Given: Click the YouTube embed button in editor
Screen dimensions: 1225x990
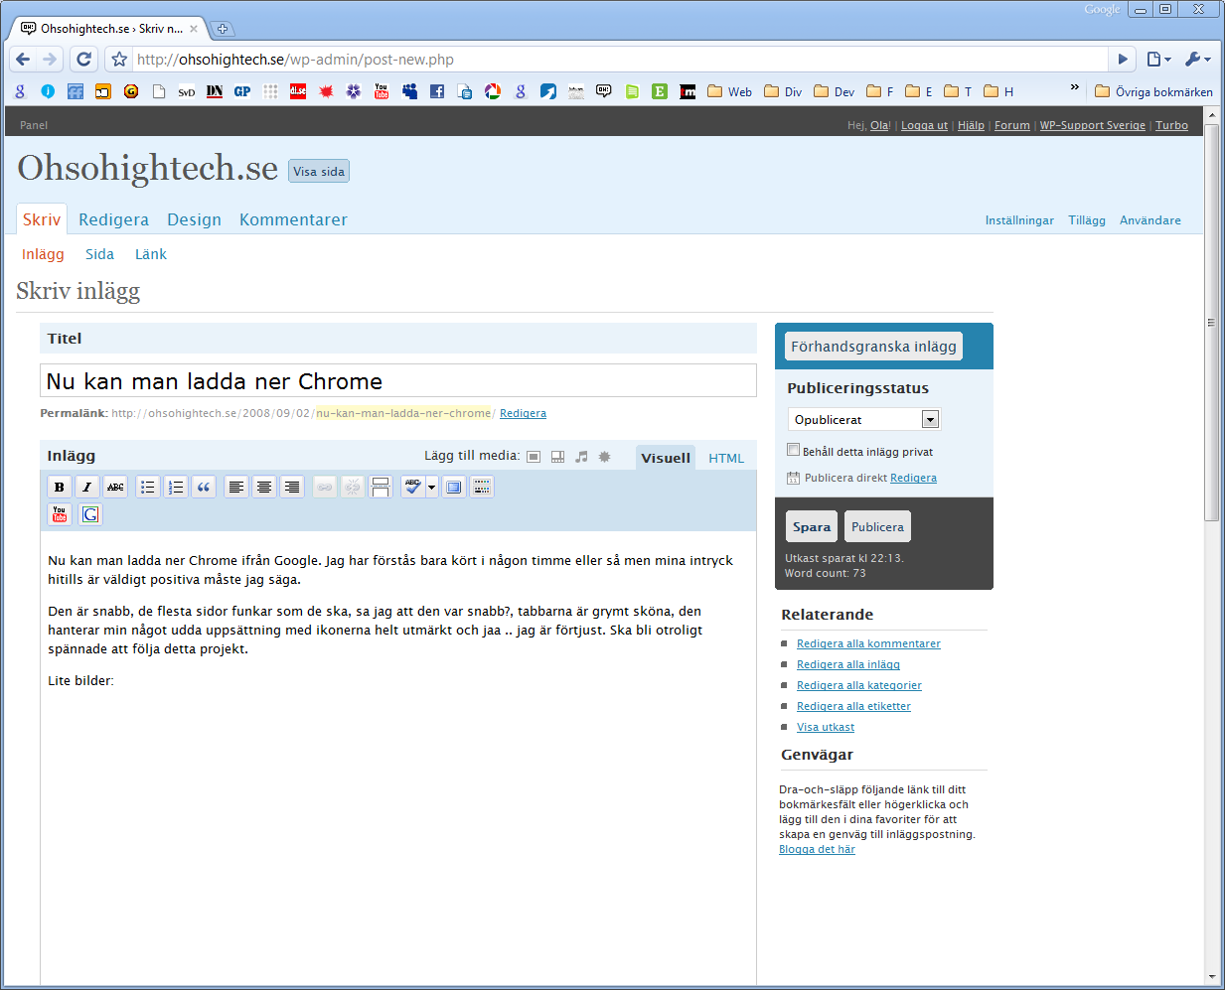Looking at the screenshot, I should click(60, 514).
